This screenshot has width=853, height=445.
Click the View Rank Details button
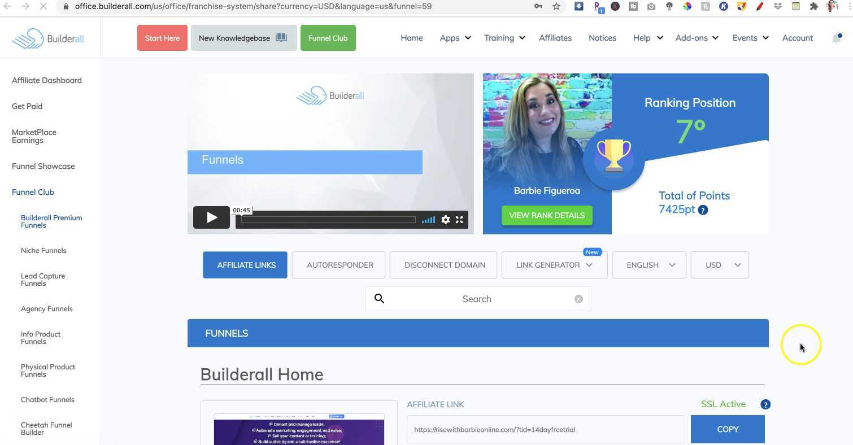click(546, 215)
